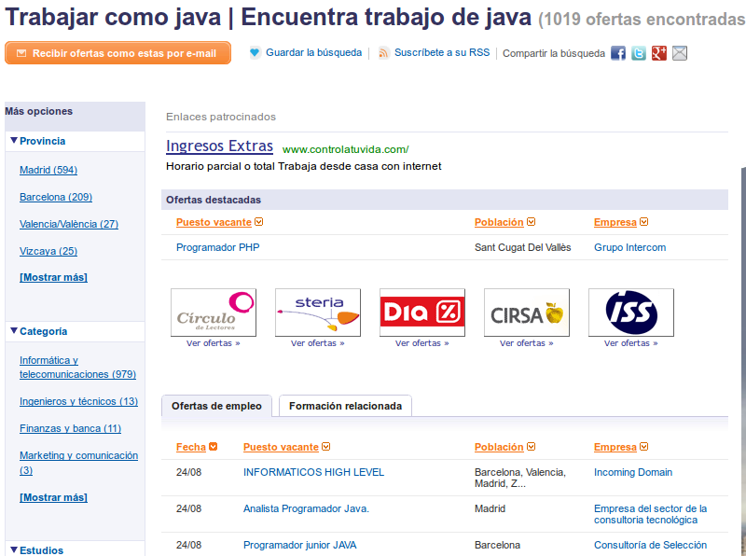Click the heart icon to save search

255,53
